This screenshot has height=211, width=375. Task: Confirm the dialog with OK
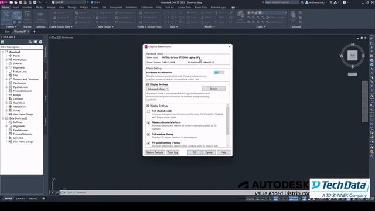tap(194, 152)
